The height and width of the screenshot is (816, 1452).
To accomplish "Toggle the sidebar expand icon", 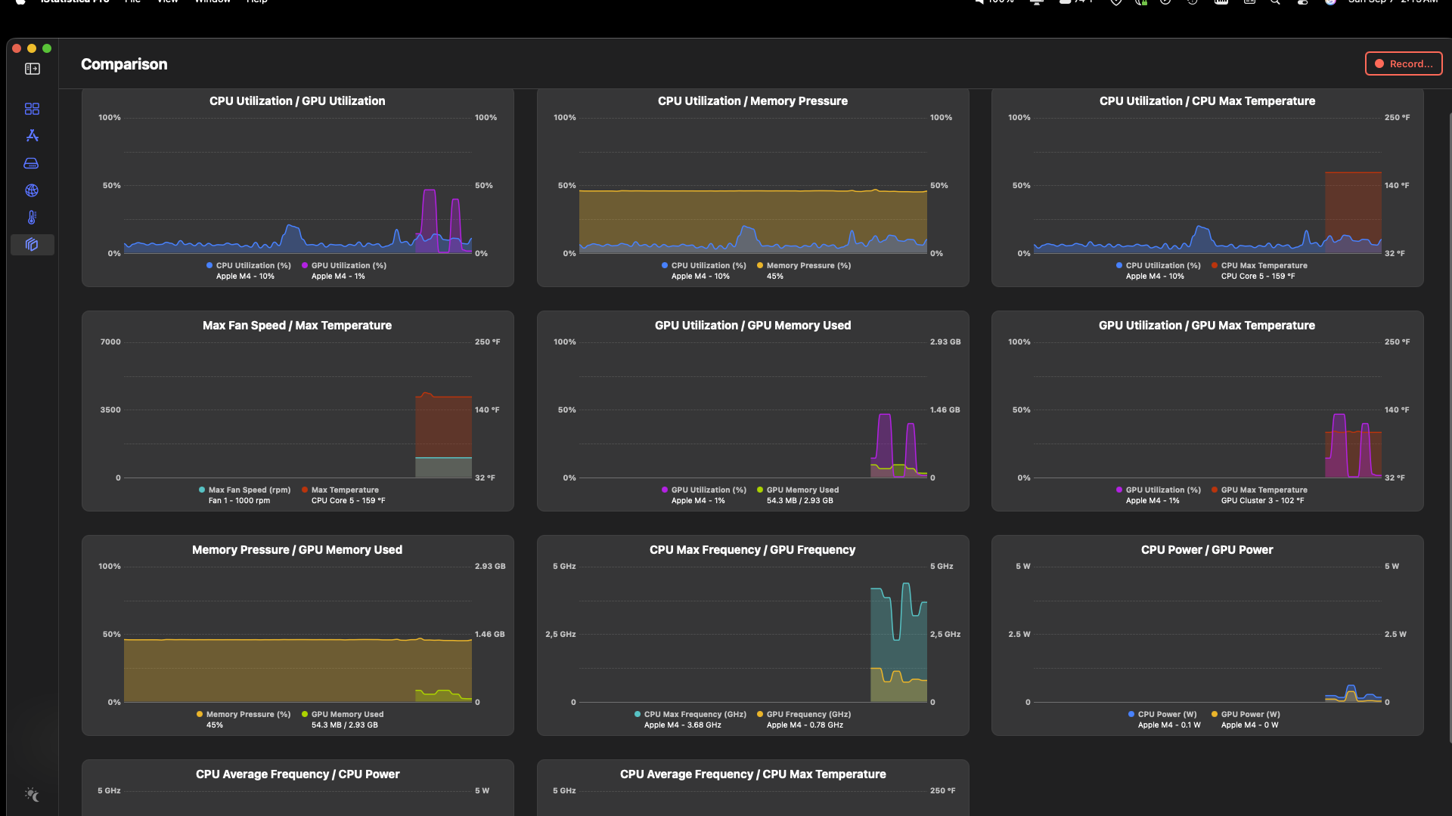I will coord(32,69).
